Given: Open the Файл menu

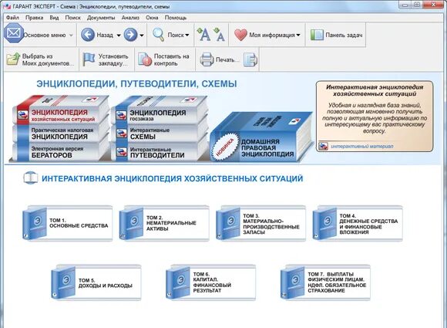Looking at the screenshot, I should pos(12,18).
